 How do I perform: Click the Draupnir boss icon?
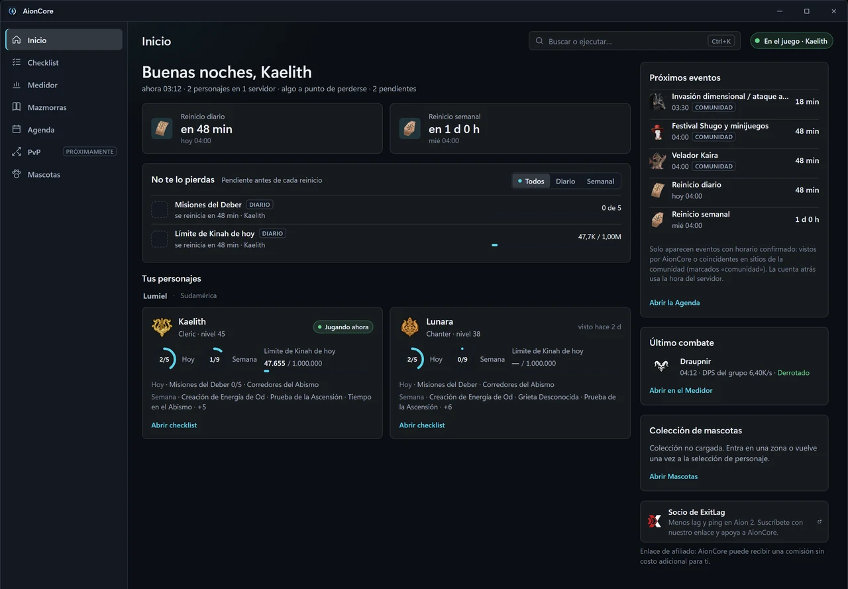661,366
